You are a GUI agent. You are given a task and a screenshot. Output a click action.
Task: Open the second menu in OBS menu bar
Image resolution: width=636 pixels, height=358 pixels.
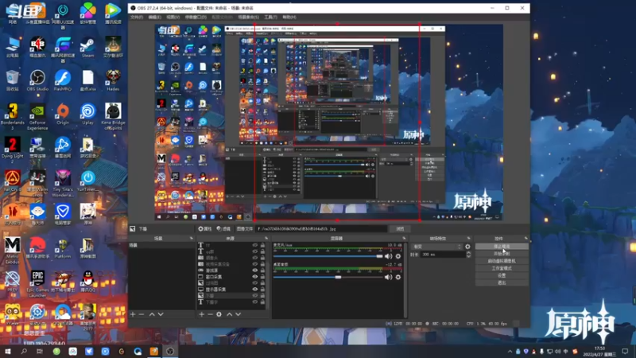[x=154, y=17]
